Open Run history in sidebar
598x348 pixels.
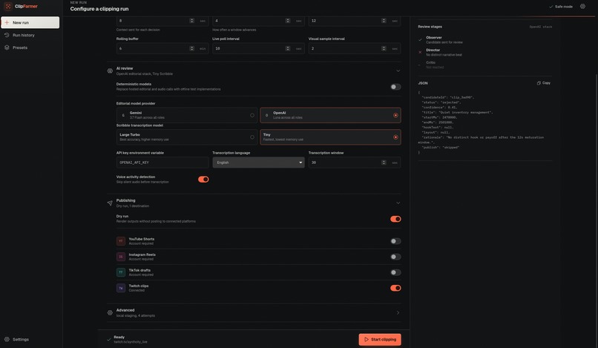click(x=30, y=35)
